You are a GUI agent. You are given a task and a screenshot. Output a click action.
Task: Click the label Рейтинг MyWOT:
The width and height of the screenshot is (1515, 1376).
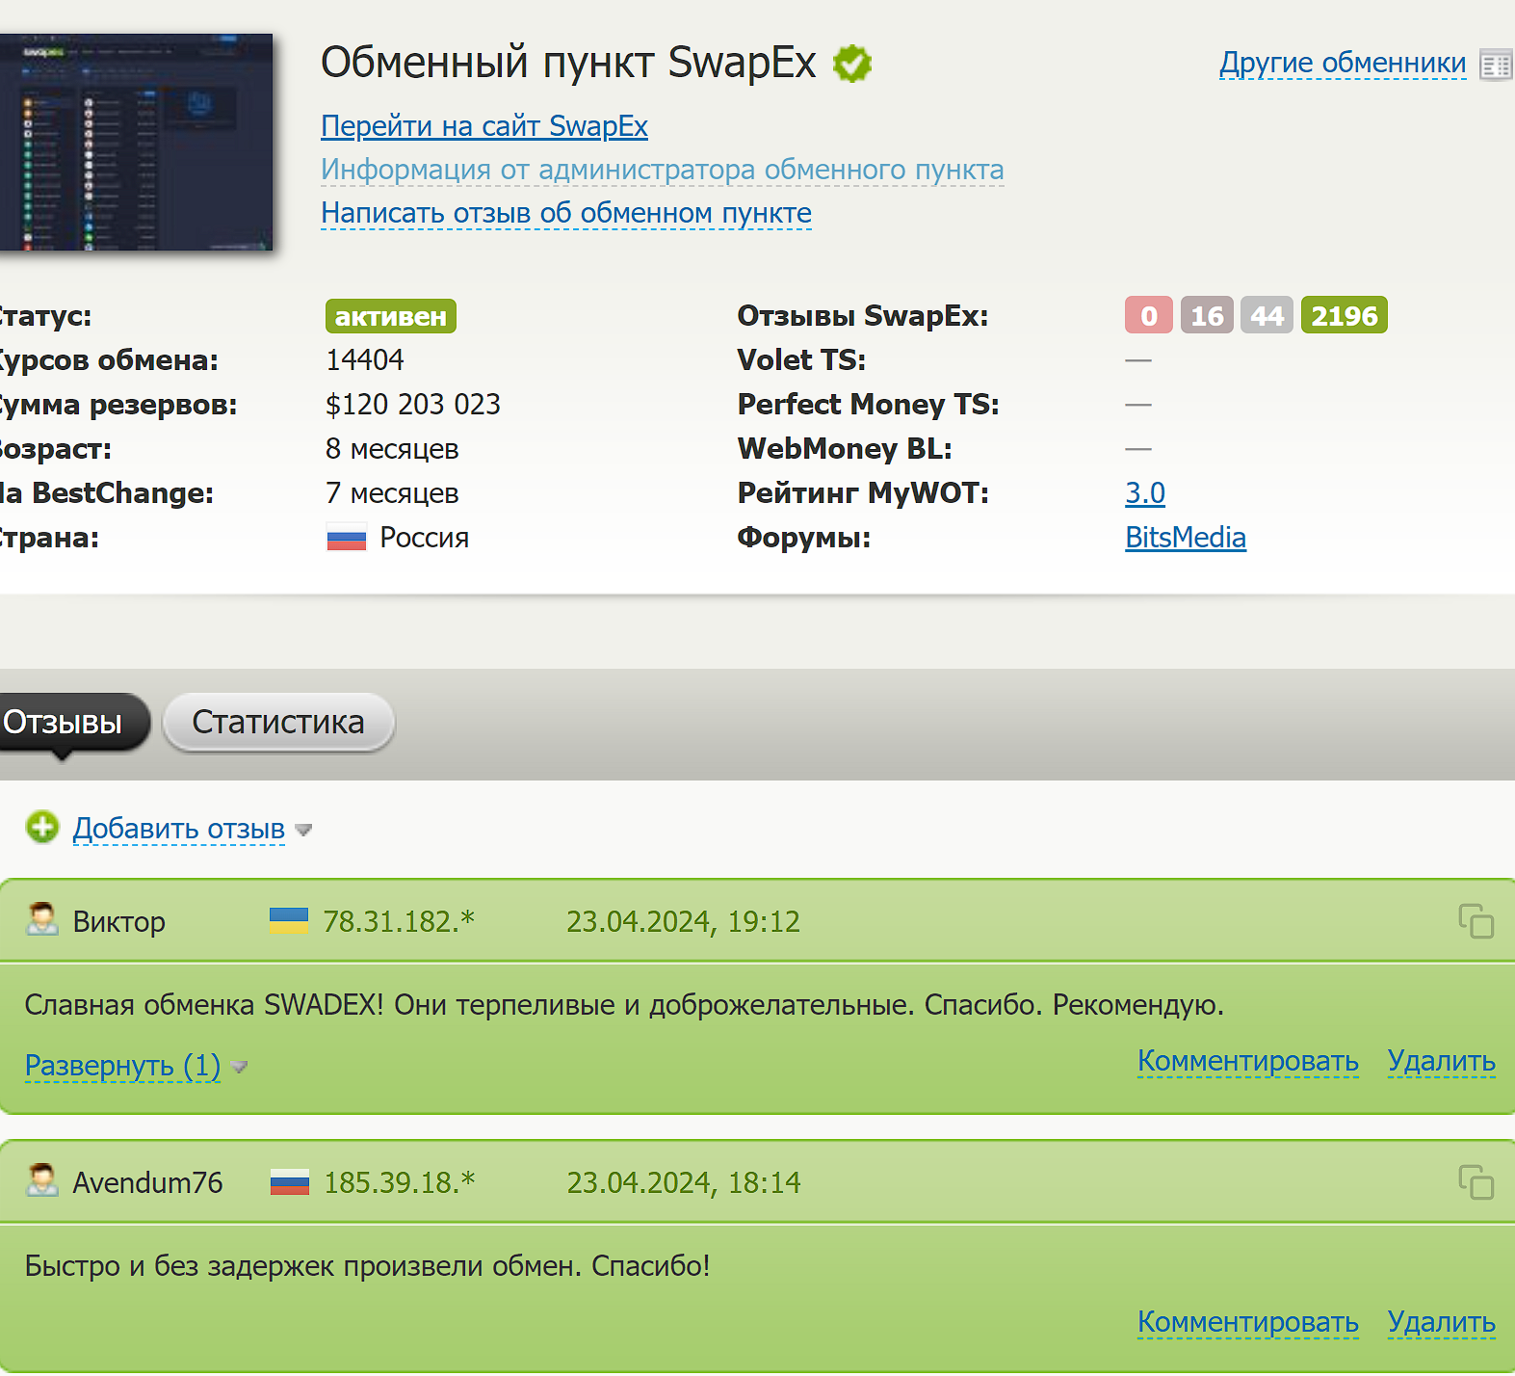863,493
